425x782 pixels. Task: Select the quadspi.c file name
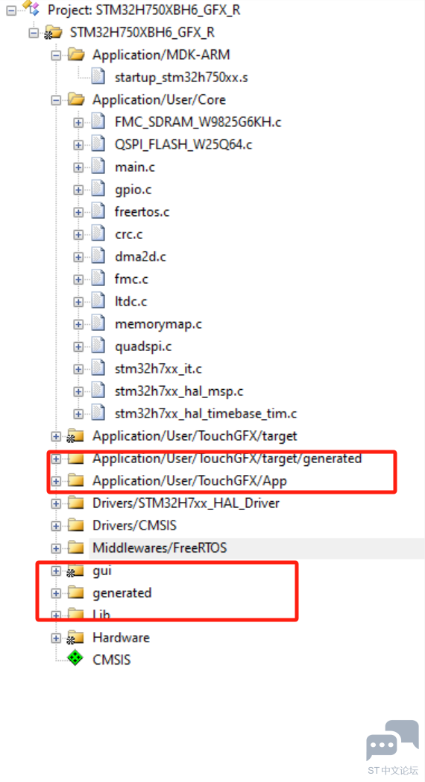coord(143,346)
